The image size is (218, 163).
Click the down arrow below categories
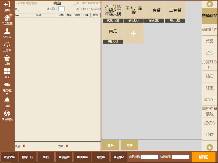[x=210, y=147]
